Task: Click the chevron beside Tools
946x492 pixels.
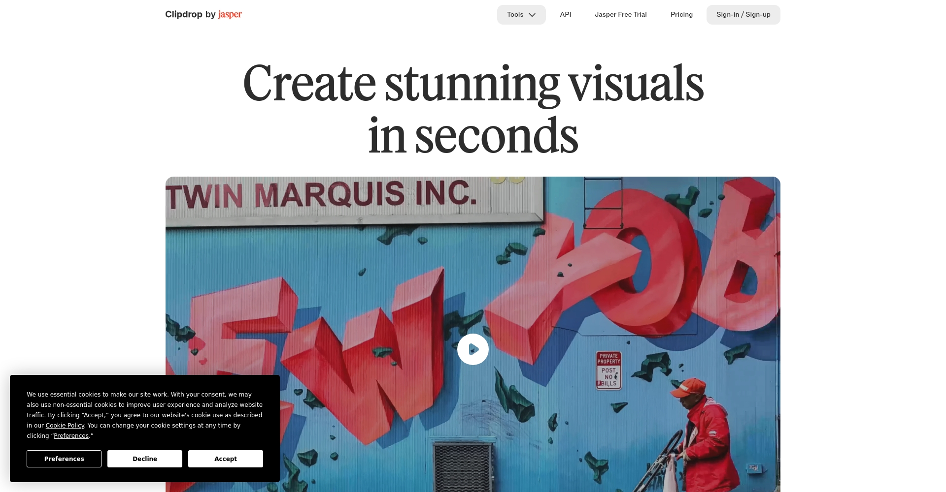Action: [x=532, y=15]
